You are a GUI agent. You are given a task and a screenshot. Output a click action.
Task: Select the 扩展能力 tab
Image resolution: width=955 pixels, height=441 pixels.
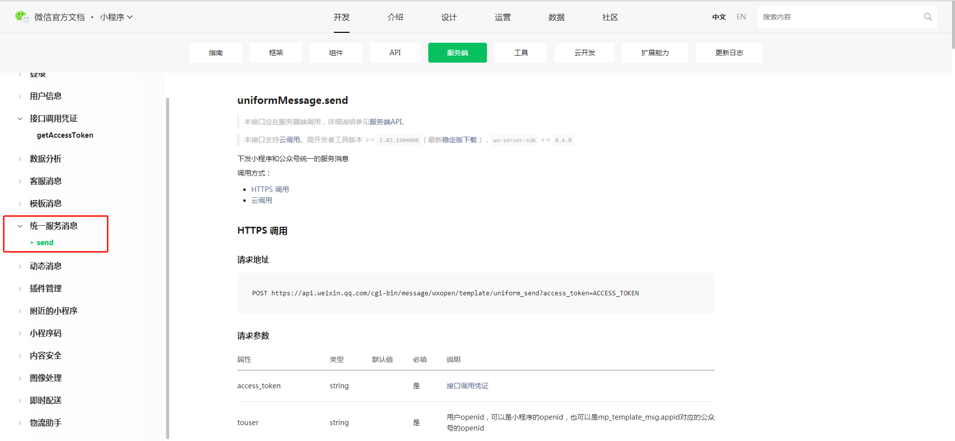pos(655,53)
